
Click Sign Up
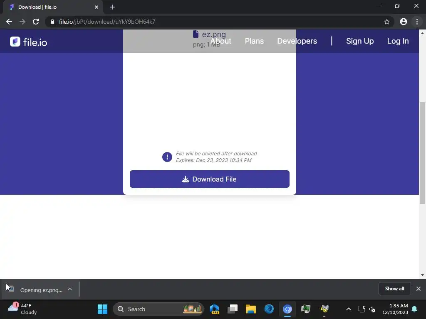coord(360,41)
